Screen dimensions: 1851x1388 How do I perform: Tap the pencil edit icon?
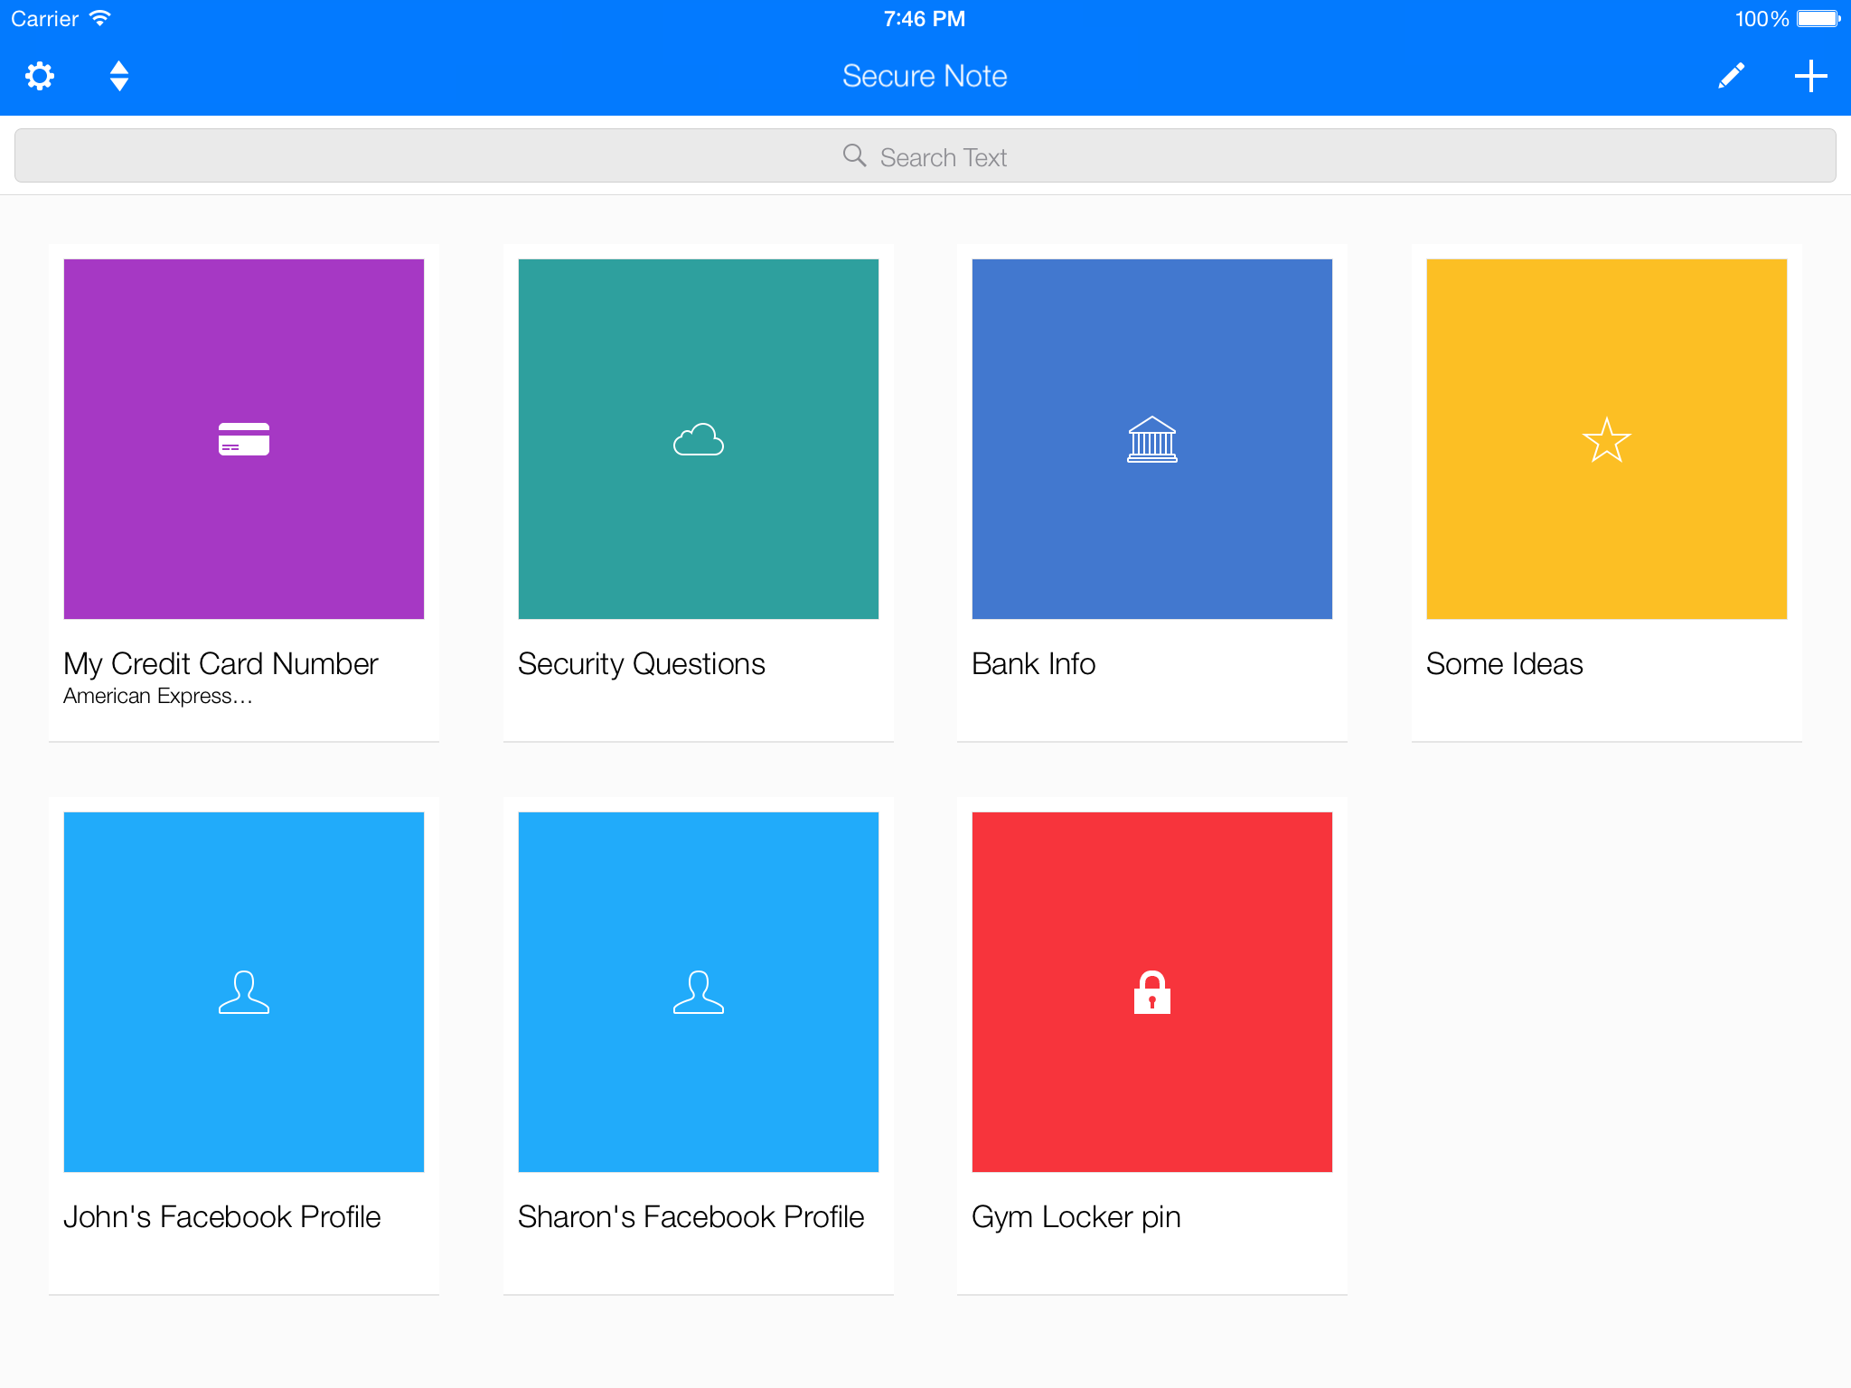point(1731,76)
